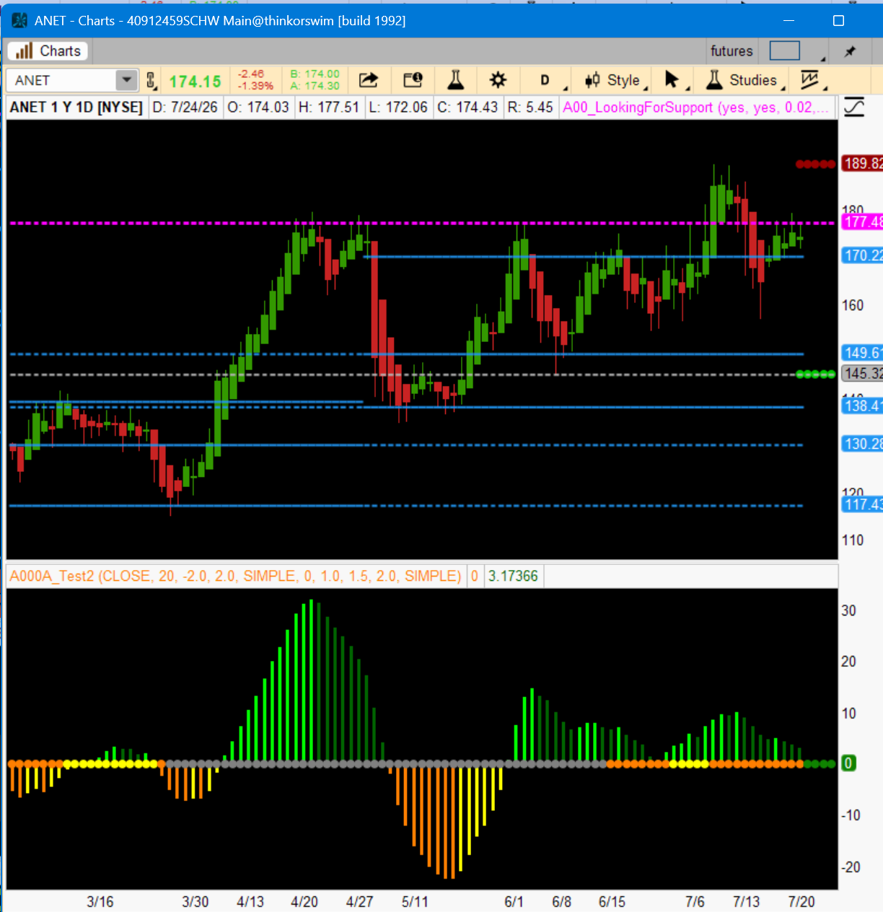Viewport: 883px width, 912px height.
Task: Click the 170.22 blue price bubble
Action: [x=862, y=255]
